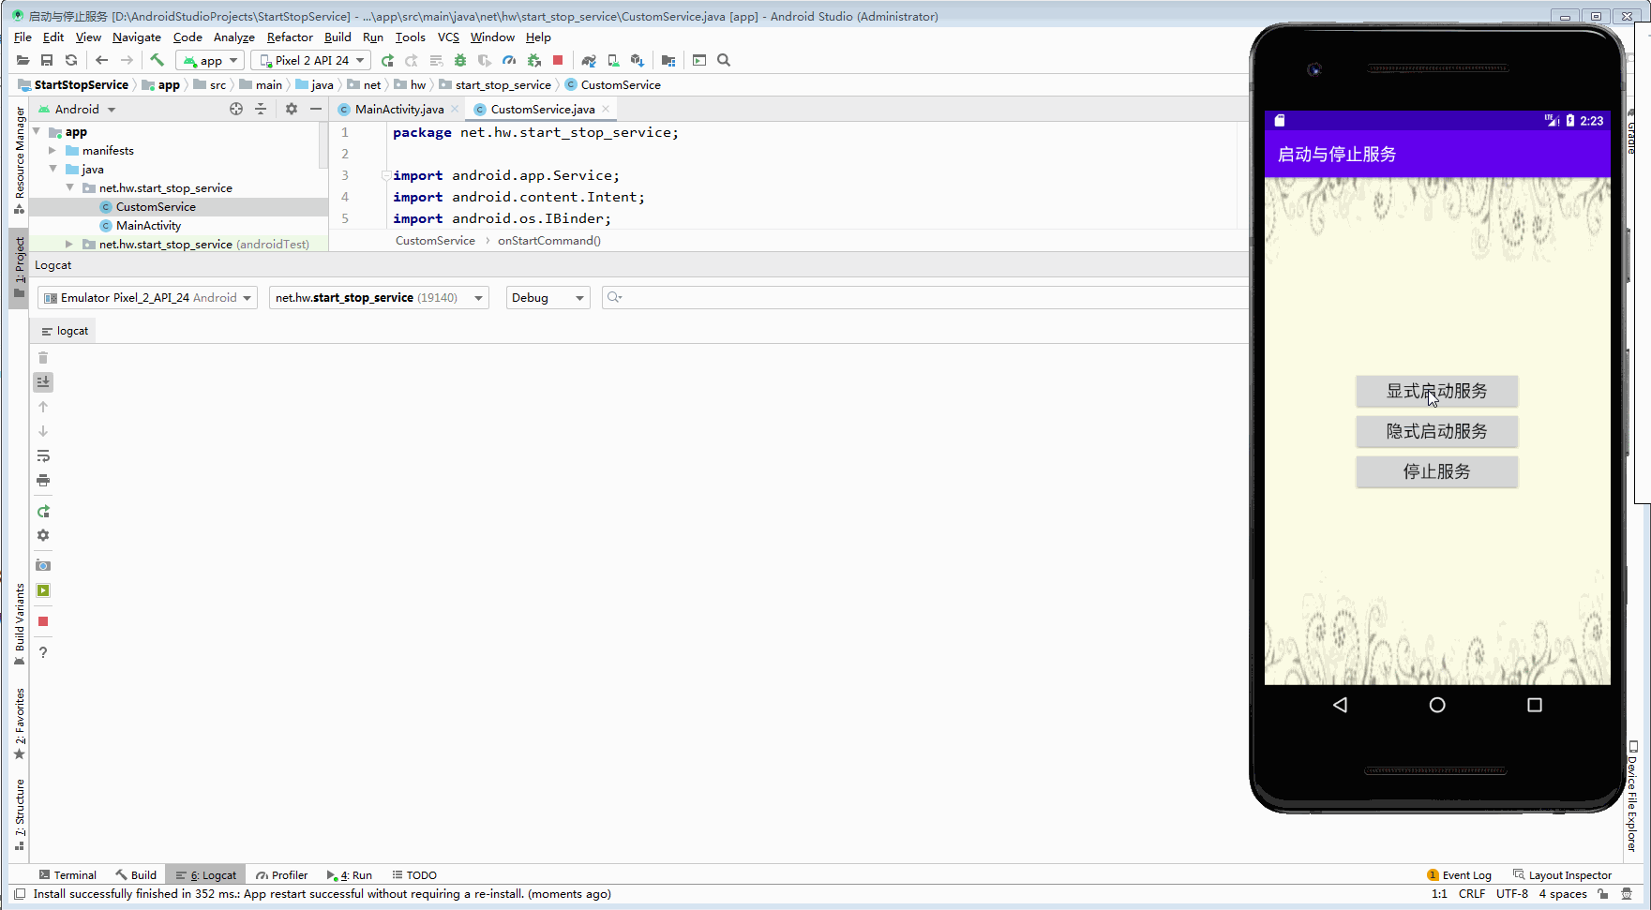Click the Debug app bug icon
The width and height of the screenshot is (1651, 910).
click(x=460, y=60)
